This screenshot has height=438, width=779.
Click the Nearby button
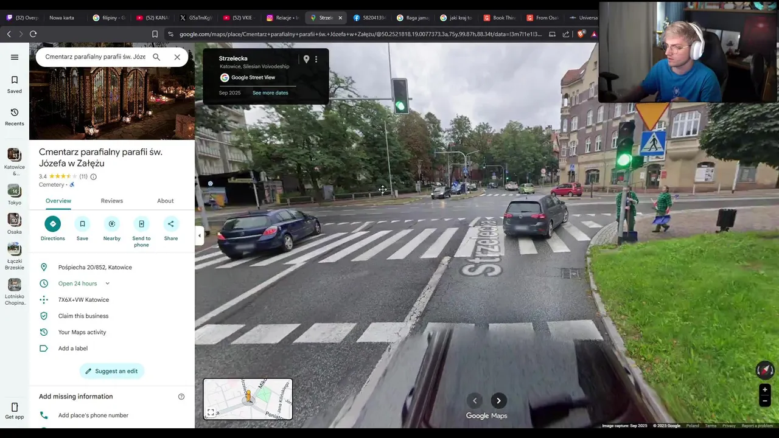click(x=112, y=229)
